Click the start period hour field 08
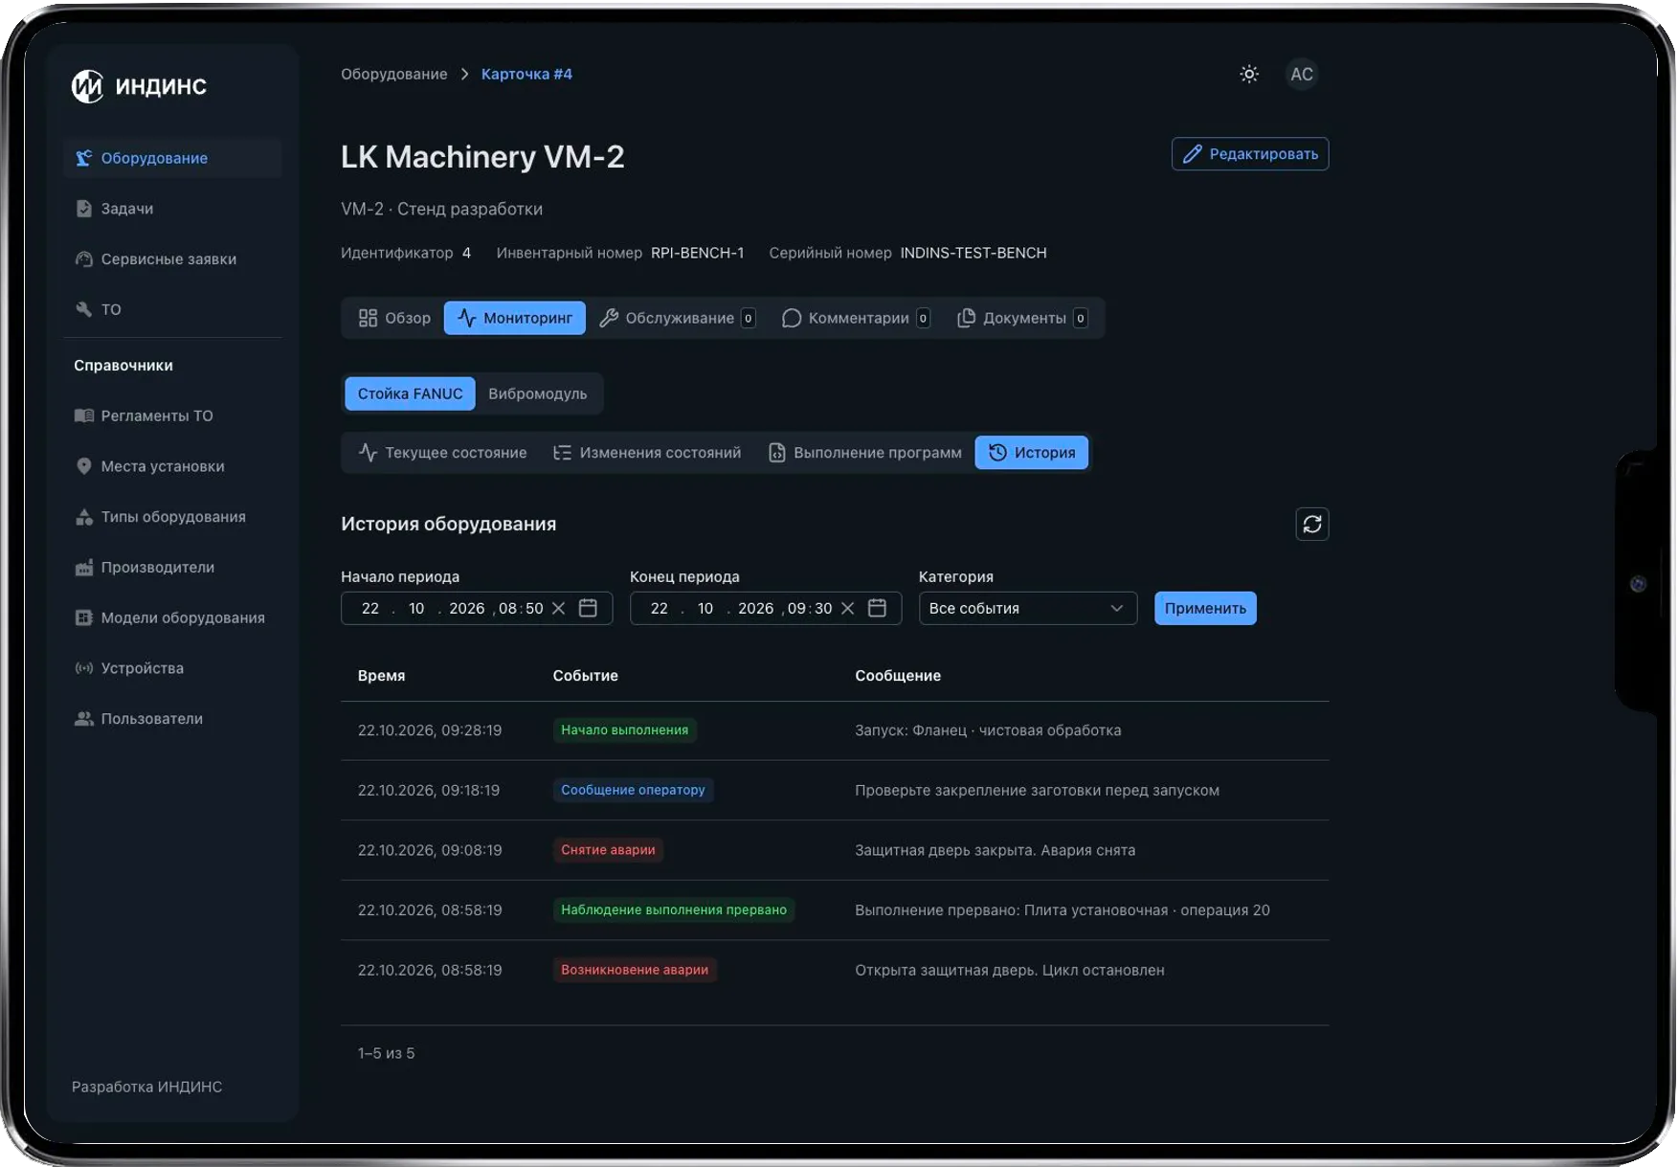 [x=507, y=608]
